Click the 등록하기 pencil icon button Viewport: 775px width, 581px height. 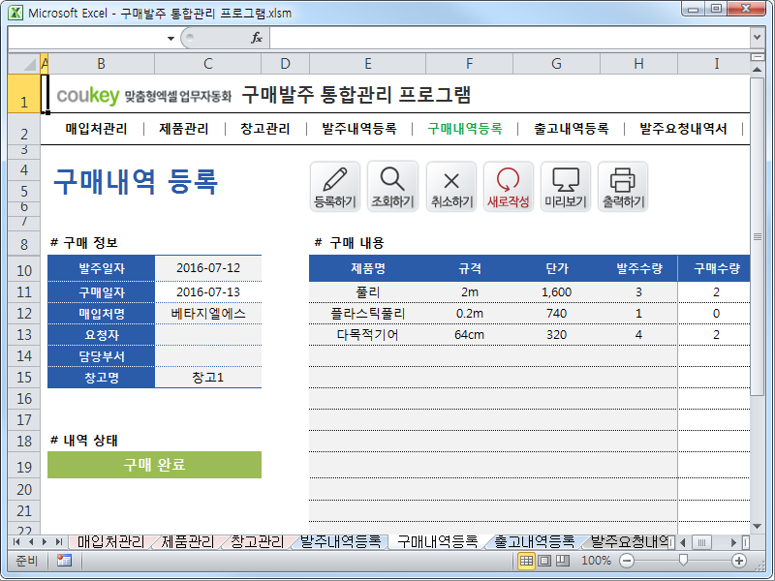tap(335, 187)
